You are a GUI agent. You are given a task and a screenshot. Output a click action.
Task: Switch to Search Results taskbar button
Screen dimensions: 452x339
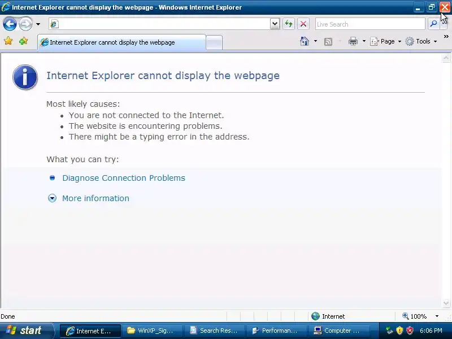click(x=214, y=331)
